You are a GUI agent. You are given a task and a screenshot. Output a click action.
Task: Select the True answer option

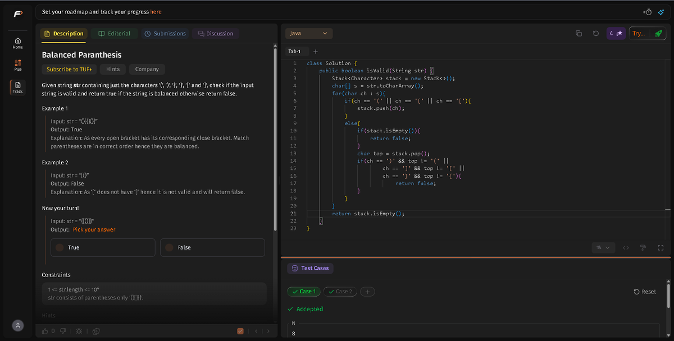pyautogui.click(x=103, y=247)
